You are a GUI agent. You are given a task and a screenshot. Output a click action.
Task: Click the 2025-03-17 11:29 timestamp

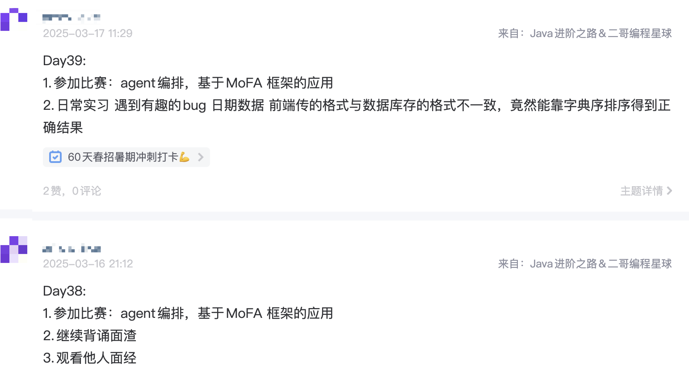(x=88, y=33)
